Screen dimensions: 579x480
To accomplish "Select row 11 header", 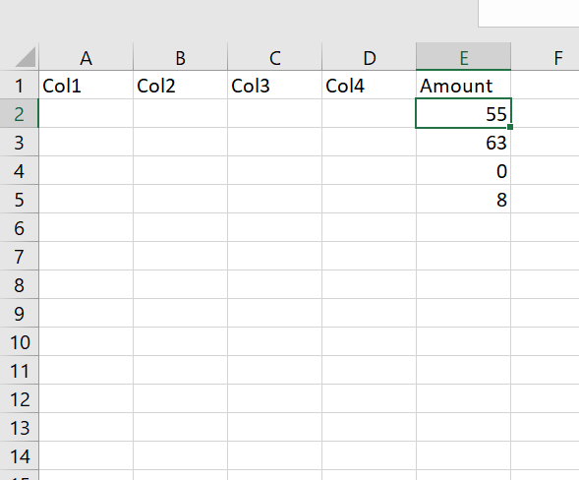I will point(20,370).
